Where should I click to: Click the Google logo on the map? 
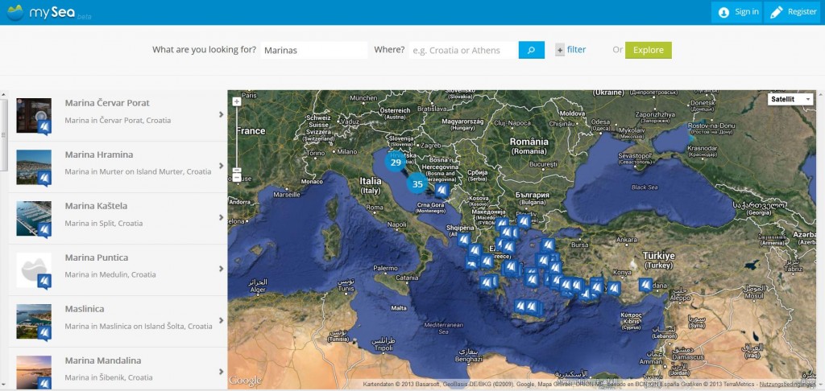(245, 381)
